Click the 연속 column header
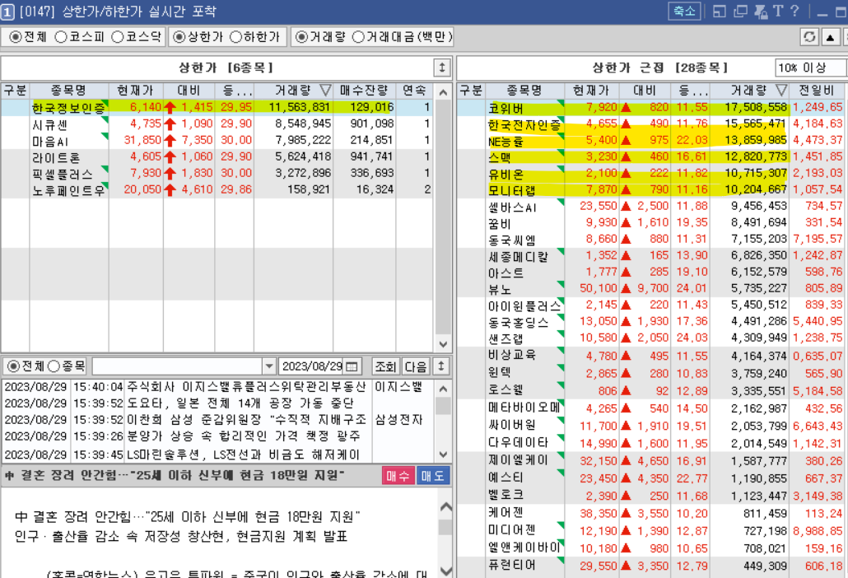Viewport: 848px width, 578px height. [x=414, y=91]
